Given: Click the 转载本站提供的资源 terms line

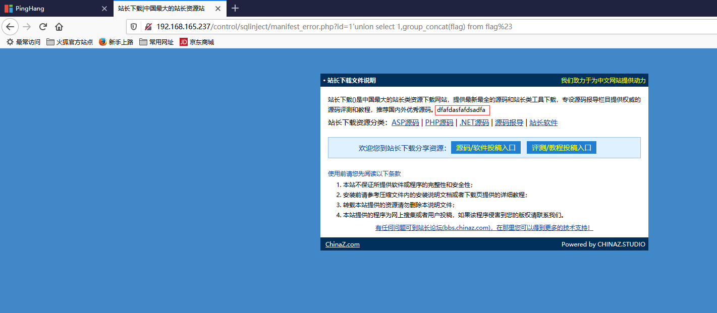Looking at the screenshot, I should (399, 205).
